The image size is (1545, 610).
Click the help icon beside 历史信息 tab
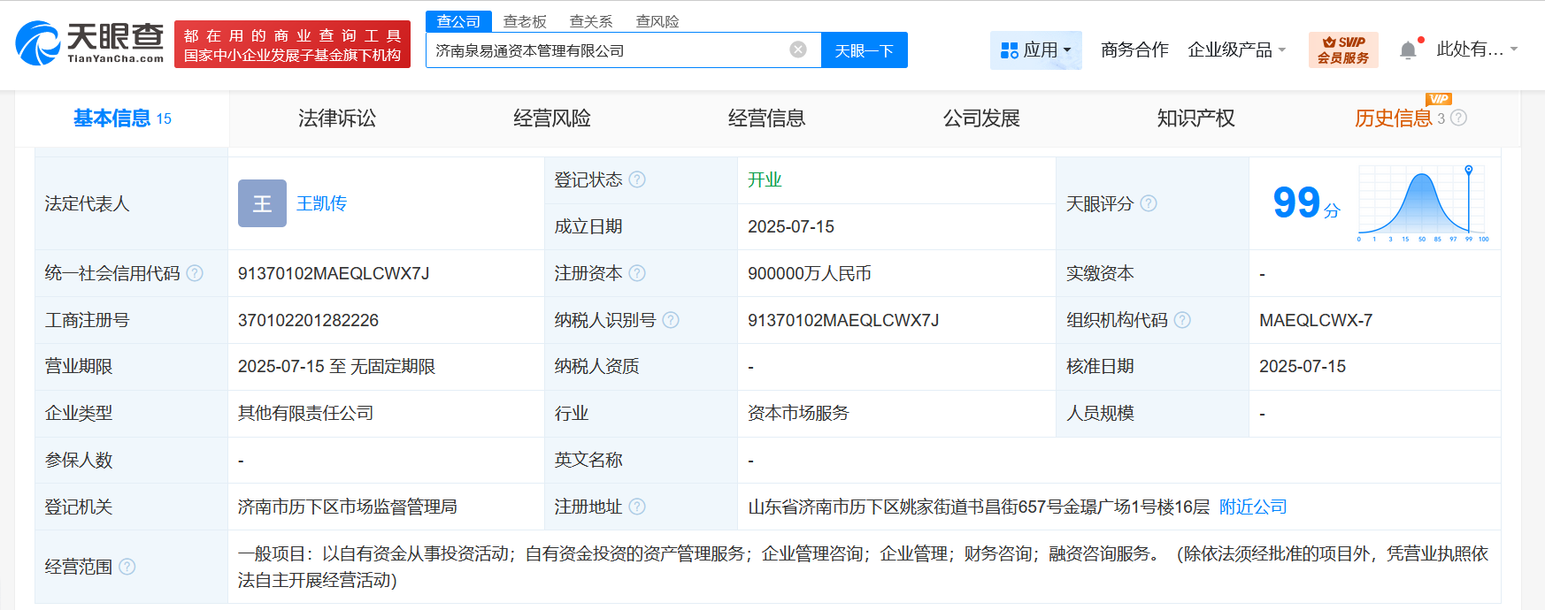click(x=1459, y=118)
